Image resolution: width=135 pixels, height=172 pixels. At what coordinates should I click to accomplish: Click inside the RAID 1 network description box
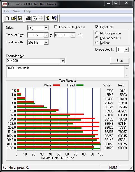tap(65, 72)
